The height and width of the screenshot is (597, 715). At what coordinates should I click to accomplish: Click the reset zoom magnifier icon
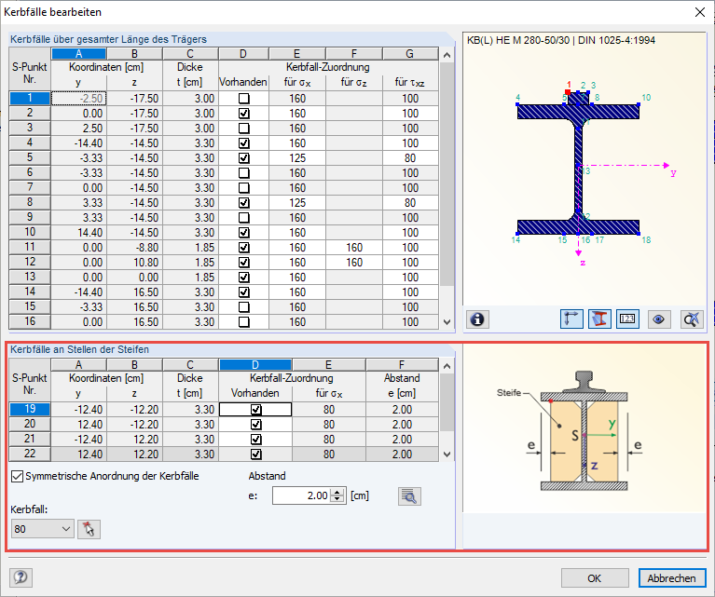point(692,319)
